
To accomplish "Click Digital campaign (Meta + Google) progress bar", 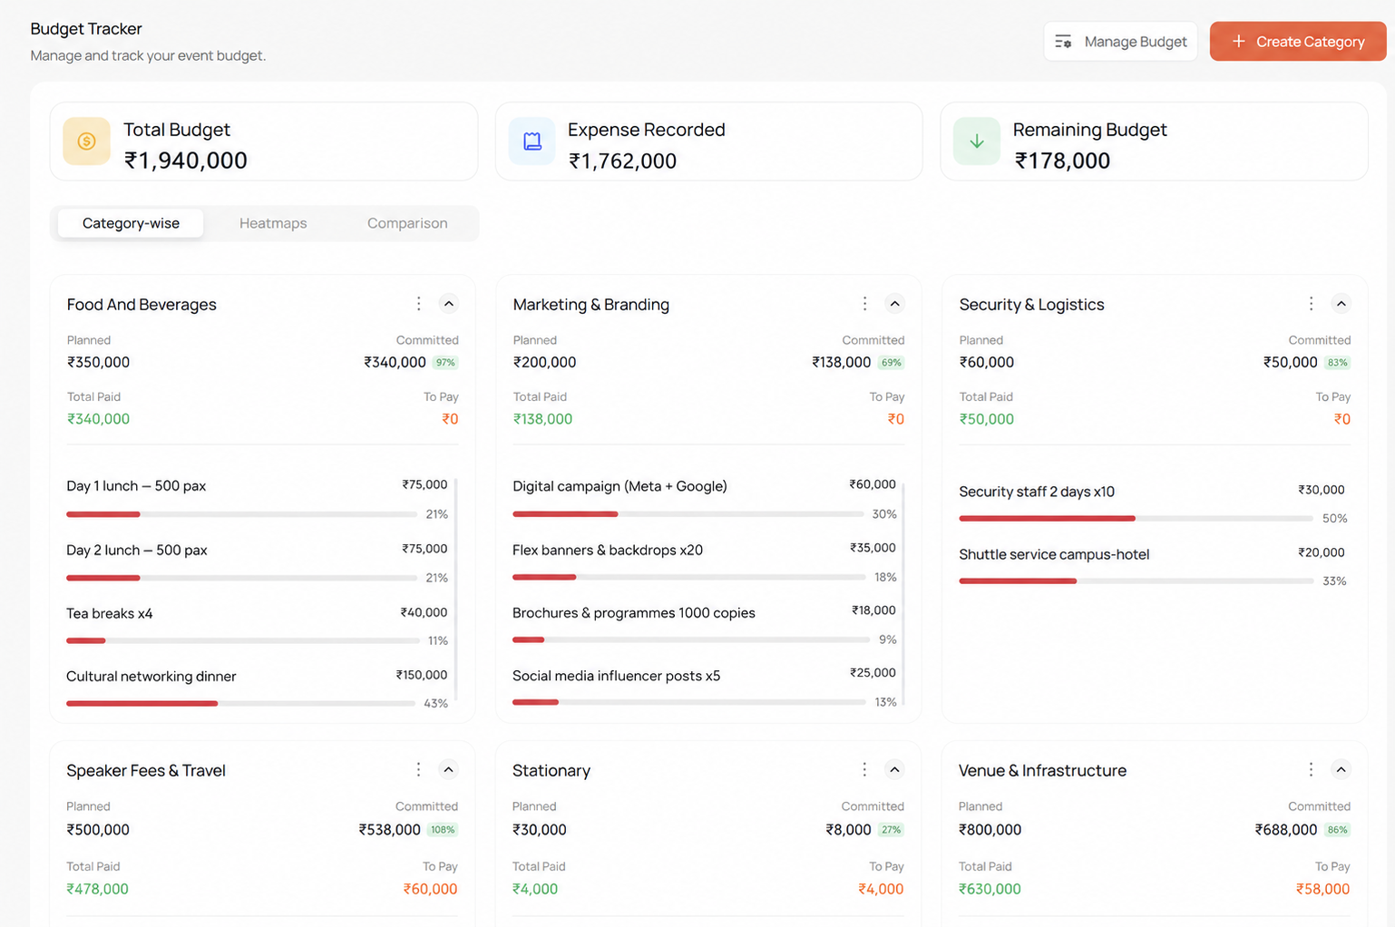I will (688, 514).
